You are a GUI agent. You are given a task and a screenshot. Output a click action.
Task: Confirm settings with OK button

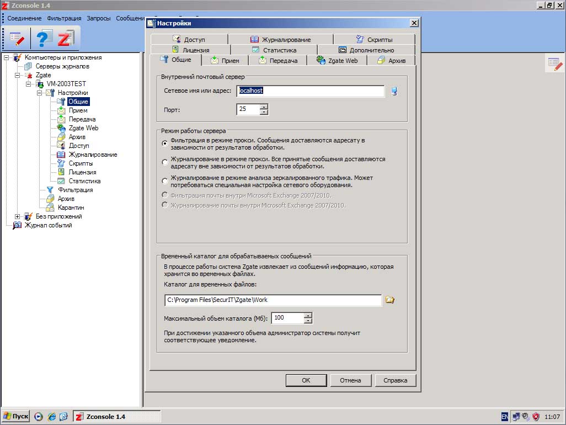tap(306, 380)
